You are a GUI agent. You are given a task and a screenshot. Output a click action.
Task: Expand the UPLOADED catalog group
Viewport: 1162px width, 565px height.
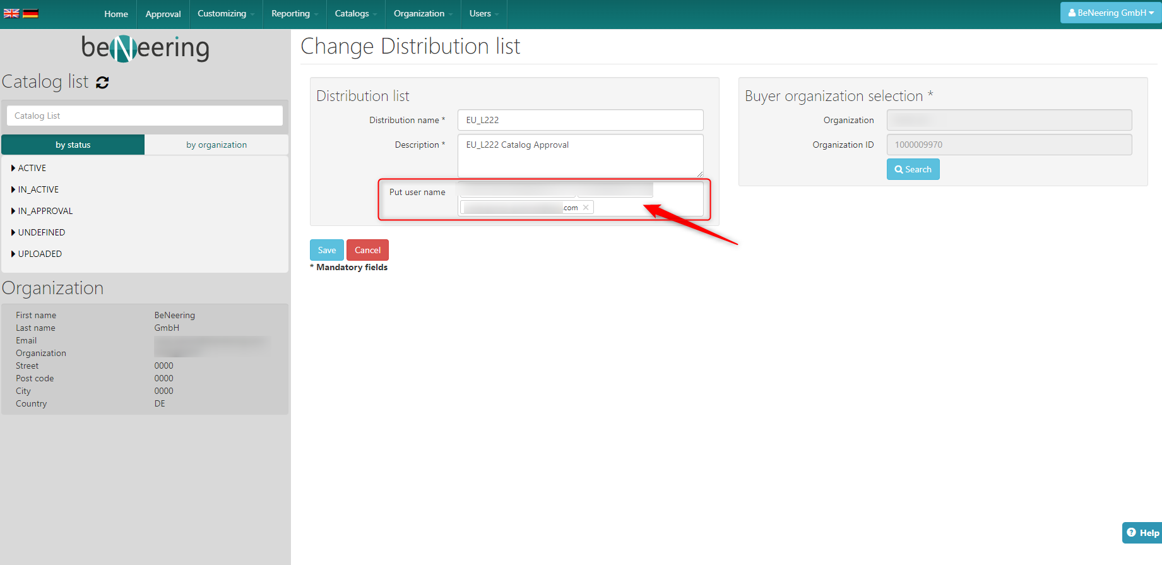13,254
